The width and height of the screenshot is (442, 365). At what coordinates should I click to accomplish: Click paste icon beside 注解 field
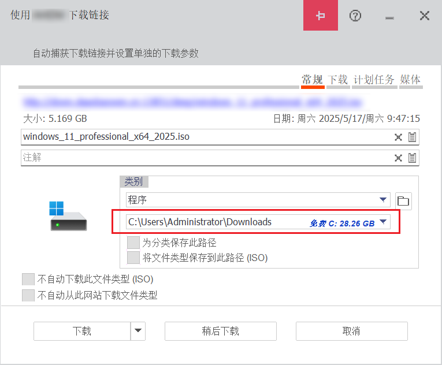click(412, 158)
